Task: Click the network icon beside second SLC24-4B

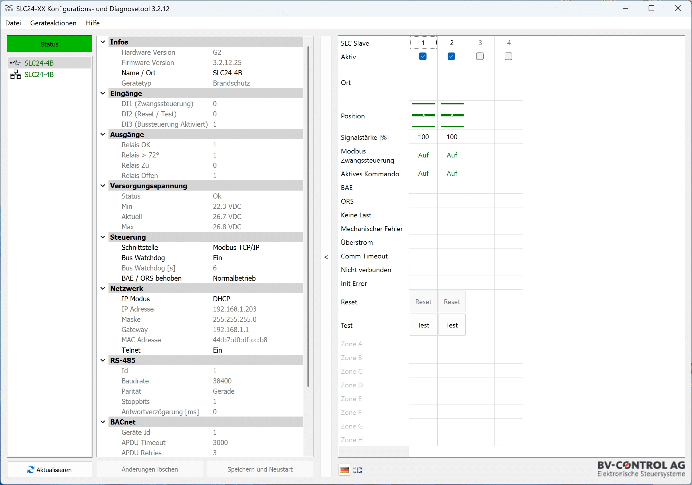Action: click(x=15, y=74)
